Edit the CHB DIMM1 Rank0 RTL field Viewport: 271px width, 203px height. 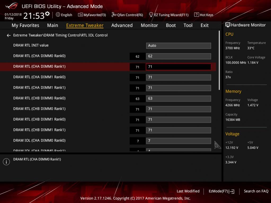coord(179,120)
